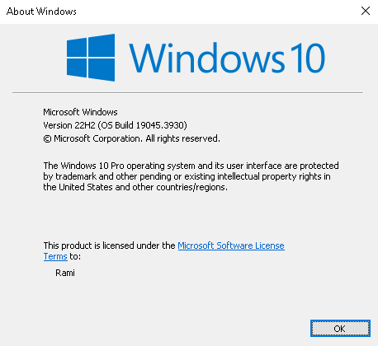Click the licensed user name Rami
The image size is (378, 346).
pyautogui.click(x=65, y=273)
